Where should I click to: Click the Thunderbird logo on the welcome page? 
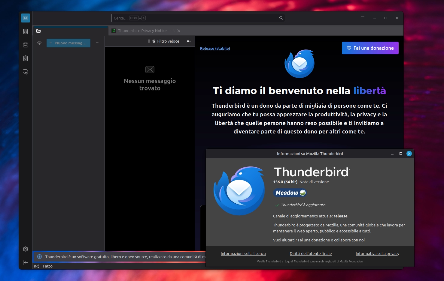pos(300,64)
